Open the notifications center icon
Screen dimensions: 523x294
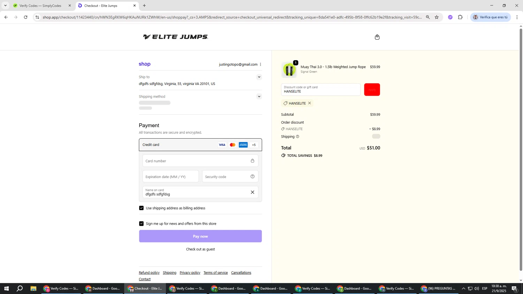pos(514,288)
